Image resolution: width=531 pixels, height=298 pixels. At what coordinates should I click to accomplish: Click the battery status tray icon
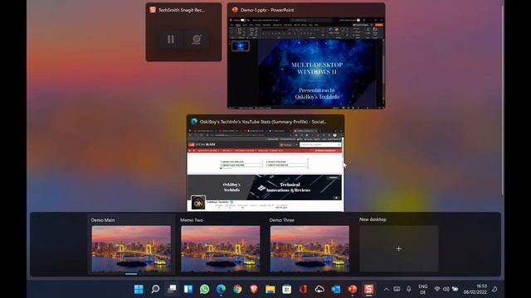(x=455, y=289)
